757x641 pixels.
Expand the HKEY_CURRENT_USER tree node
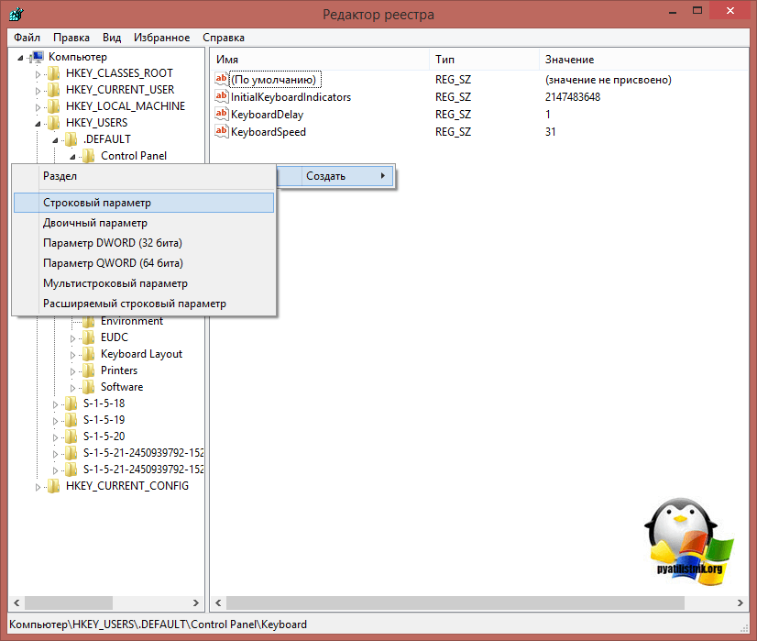pyautogui.click(x=38, y=90)
